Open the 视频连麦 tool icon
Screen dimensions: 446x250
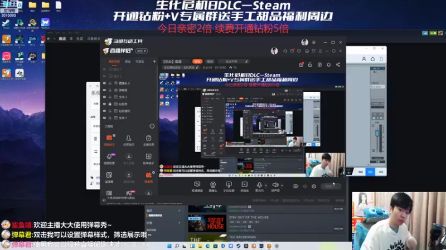click(x=109, y=159)
